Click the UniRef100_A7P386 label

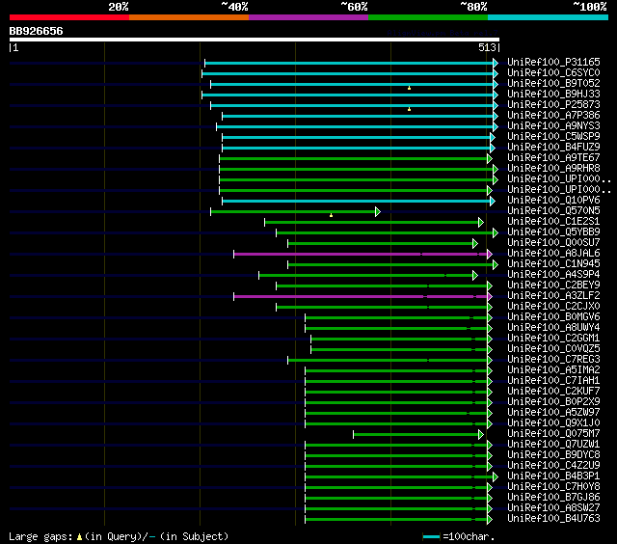click(x=553, y=116)
